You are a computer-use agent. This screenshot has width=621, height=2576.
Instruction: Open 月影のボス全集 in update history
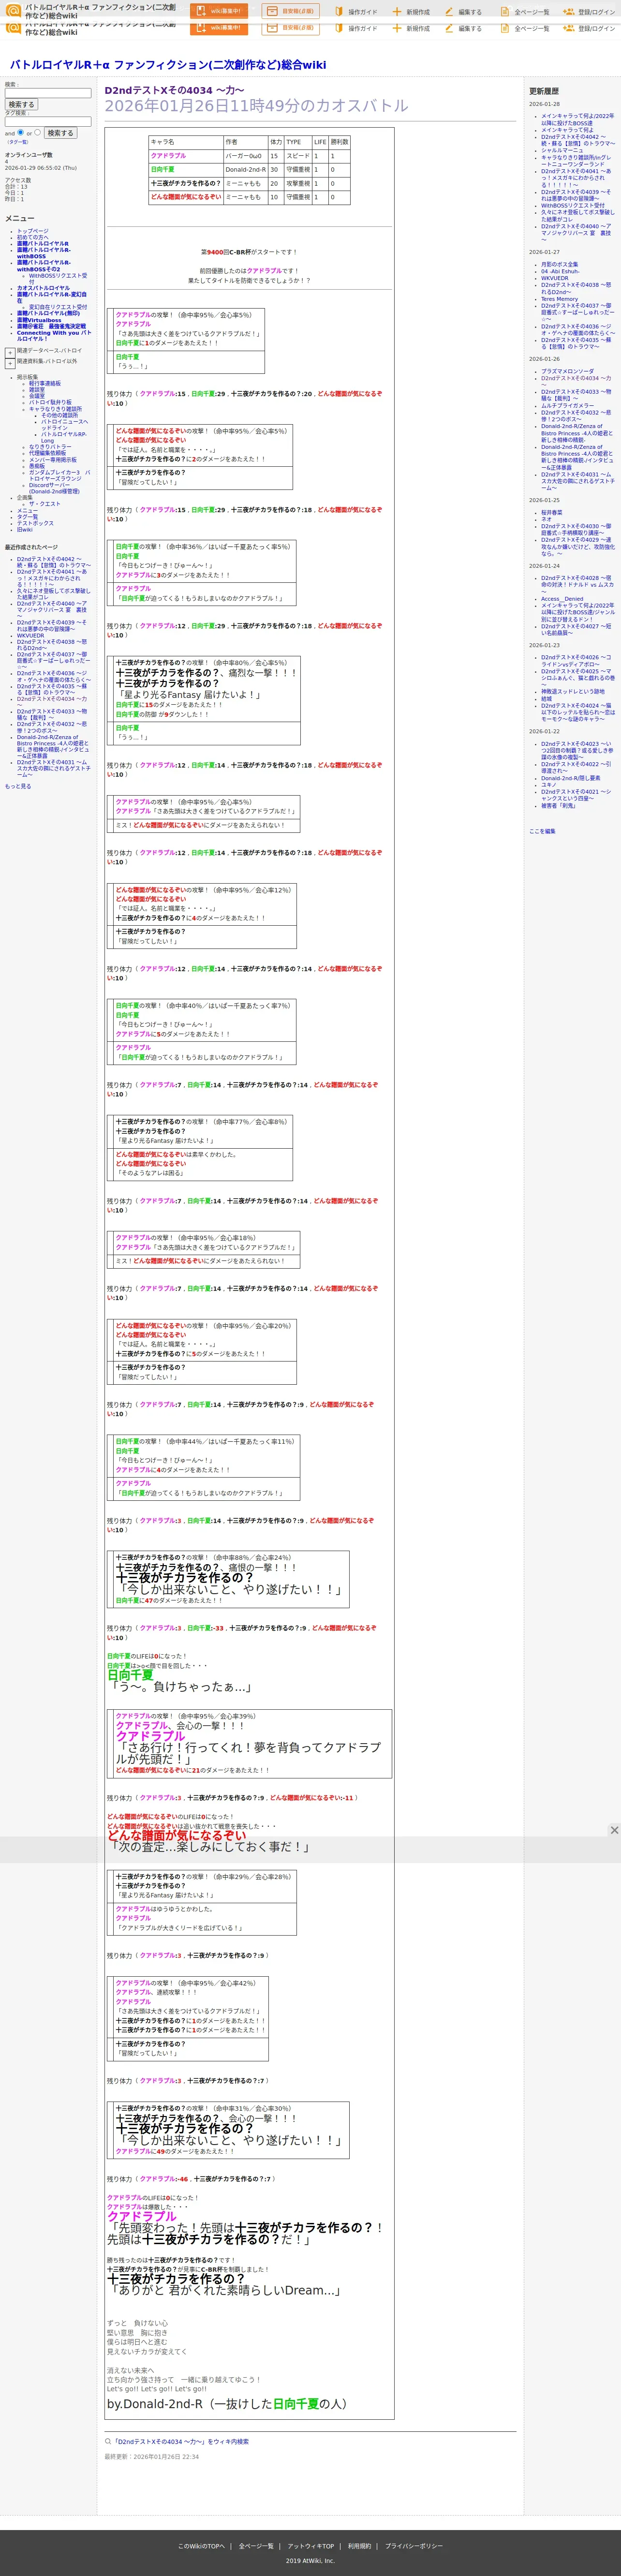560,264
